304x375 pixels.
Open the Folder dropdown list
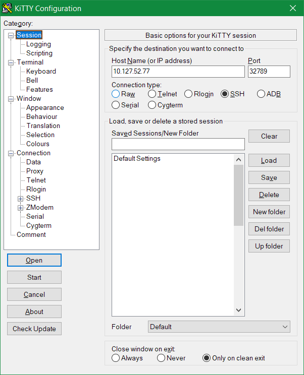tap(219, 327)
